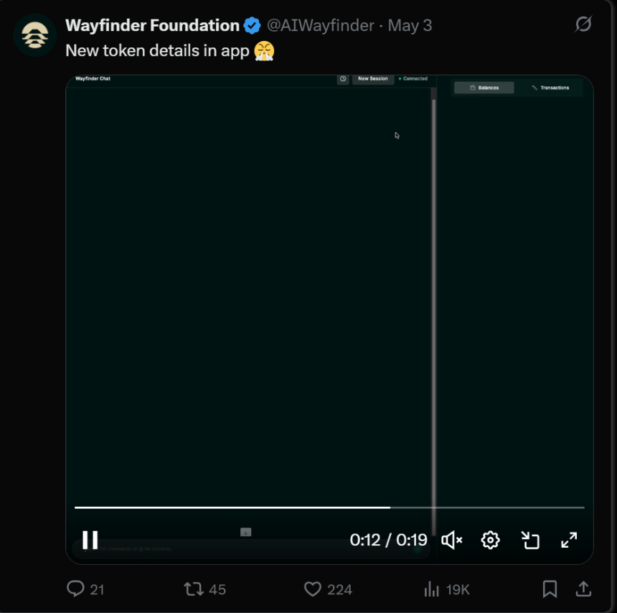Open the @AIWayfinder handle link
617x613 pixels.
point(320,26)
